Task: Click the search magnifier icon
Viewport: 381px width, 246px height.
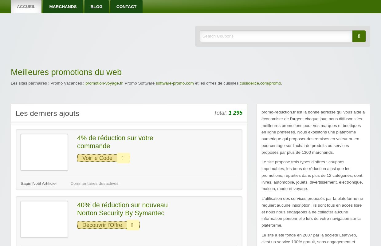Action: tap(359, 36)
